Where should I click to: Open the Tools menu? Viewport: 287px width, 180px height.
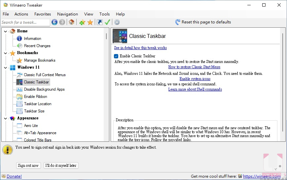pyautogui.click(x=104, y=14)
